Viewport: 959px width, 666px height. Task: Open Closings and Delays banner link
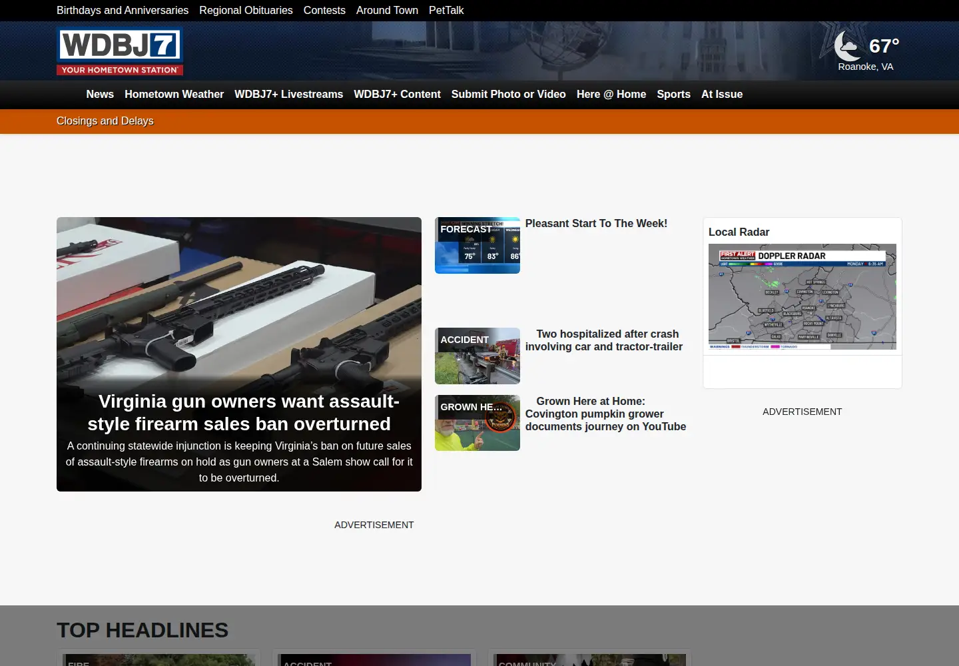click(105, 121)
